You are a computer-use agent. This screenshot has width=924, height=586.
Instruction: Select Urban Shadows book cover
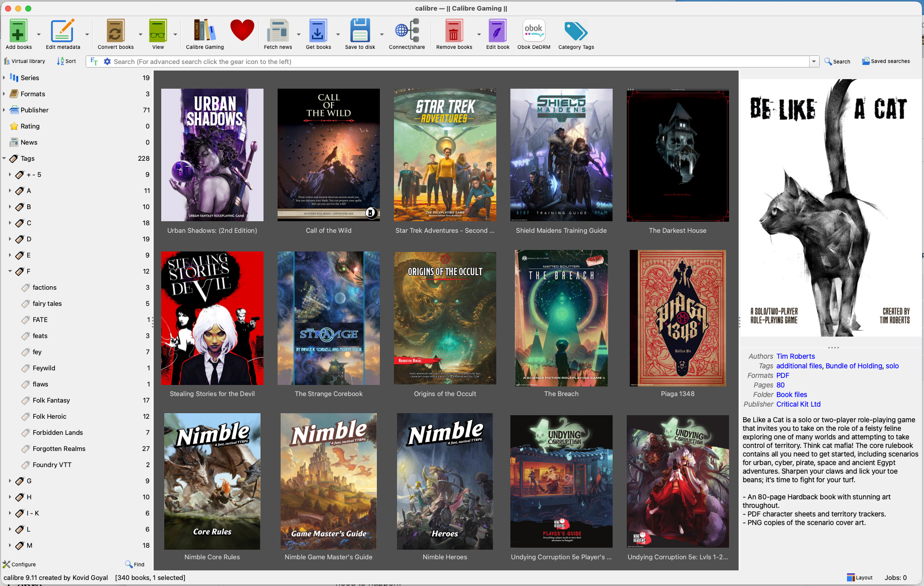pos(212,155)
